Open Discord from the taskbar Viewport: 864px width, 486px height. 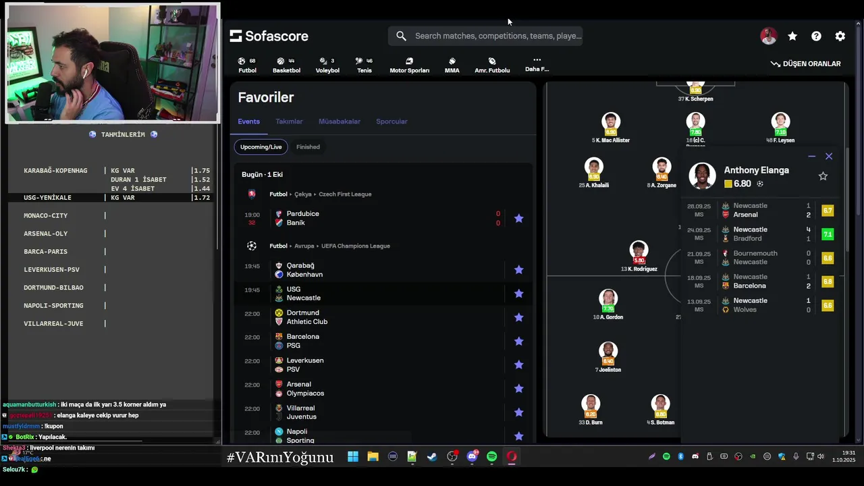(472, 457)
